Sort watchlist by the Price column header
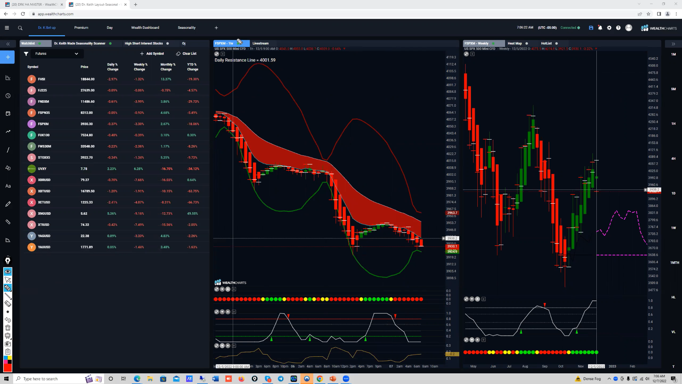The height and width of the screenshot is (384, 682). pos(84,67)
